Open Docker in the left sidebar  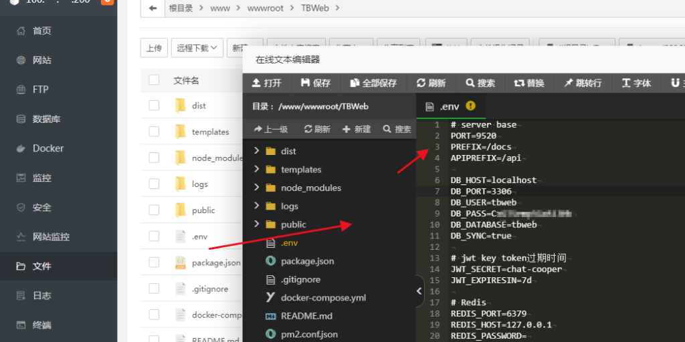(x=48, y=148)
